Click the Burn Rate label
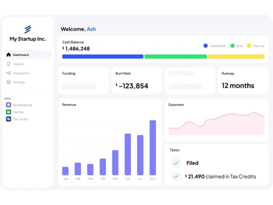Image resolution: width=273 pixels, height=205 pixels. point(123,73)
